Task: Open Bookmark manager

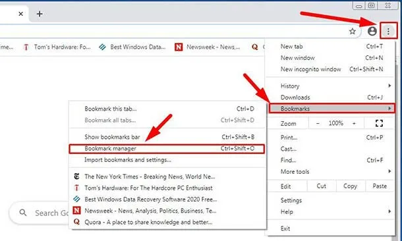Action: (x=167, y=149)
